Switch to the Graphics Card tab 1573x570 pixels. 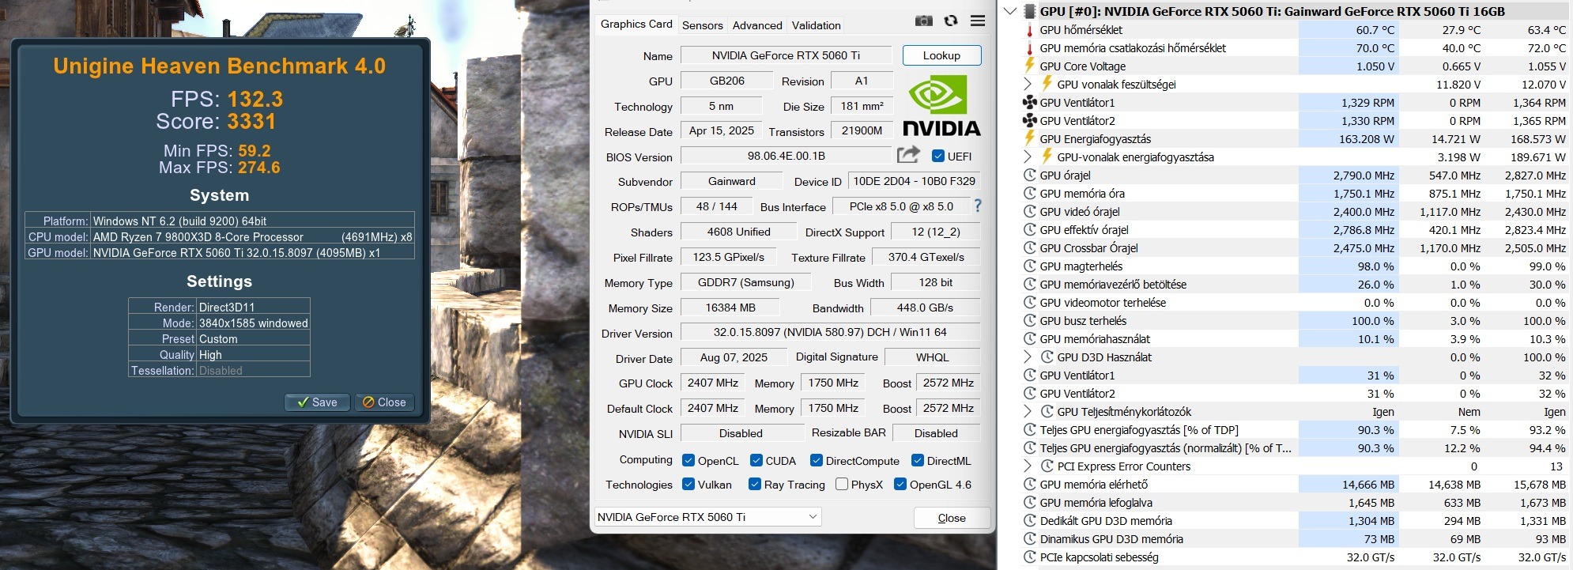[x=636, y=25]
